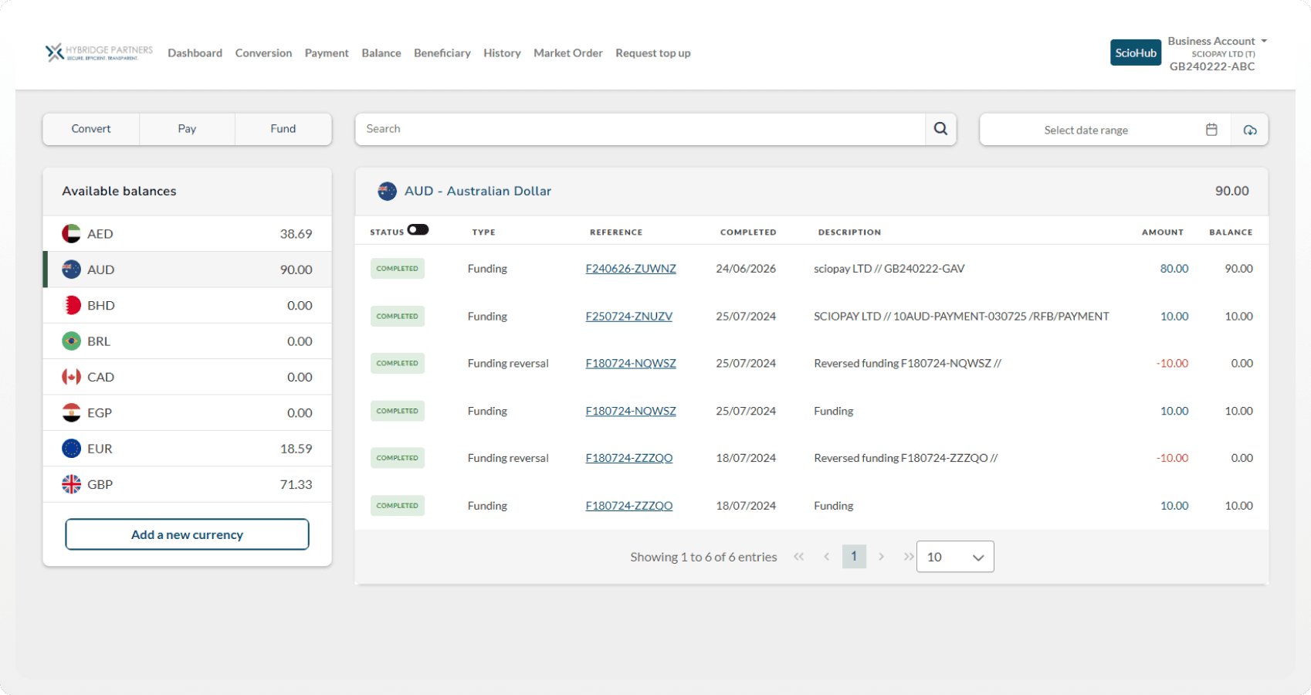Click the ScioHub badge

[1136, 53]
